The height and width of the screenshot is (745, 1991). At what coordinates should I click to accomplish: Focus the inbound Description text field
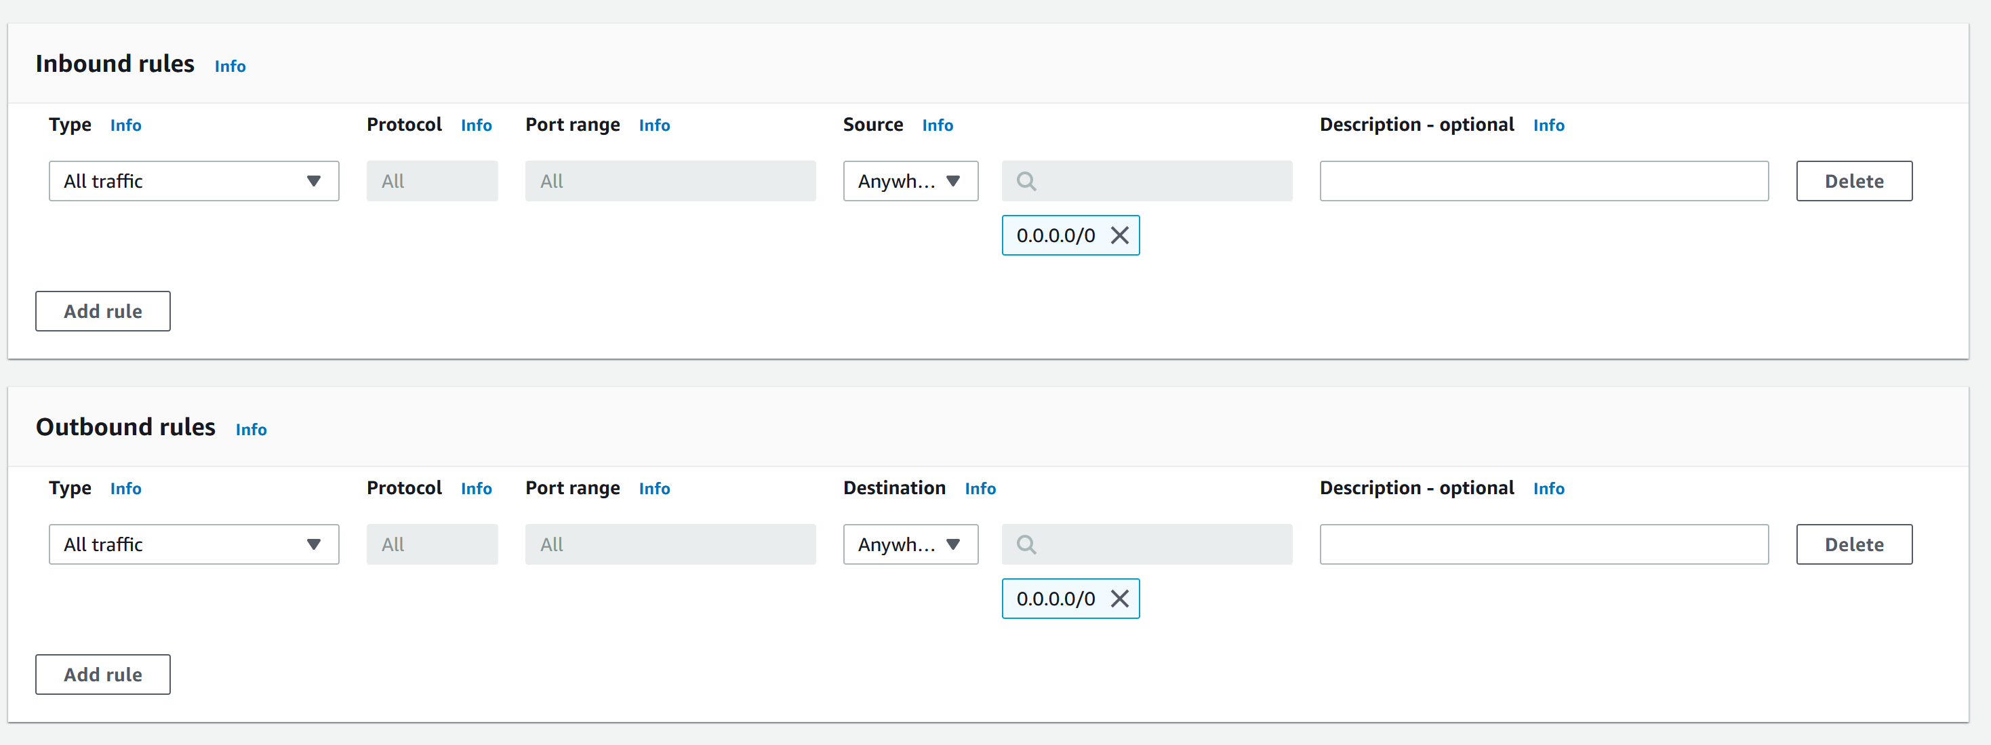1543,181
